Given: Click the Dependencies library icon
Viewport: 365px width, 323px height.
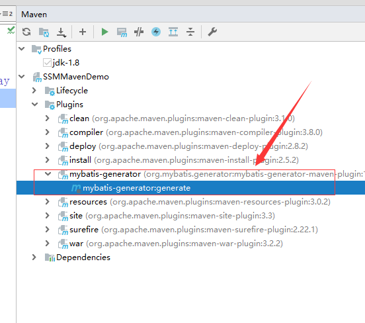Looking at the screenshot, I should pos(50,257).
